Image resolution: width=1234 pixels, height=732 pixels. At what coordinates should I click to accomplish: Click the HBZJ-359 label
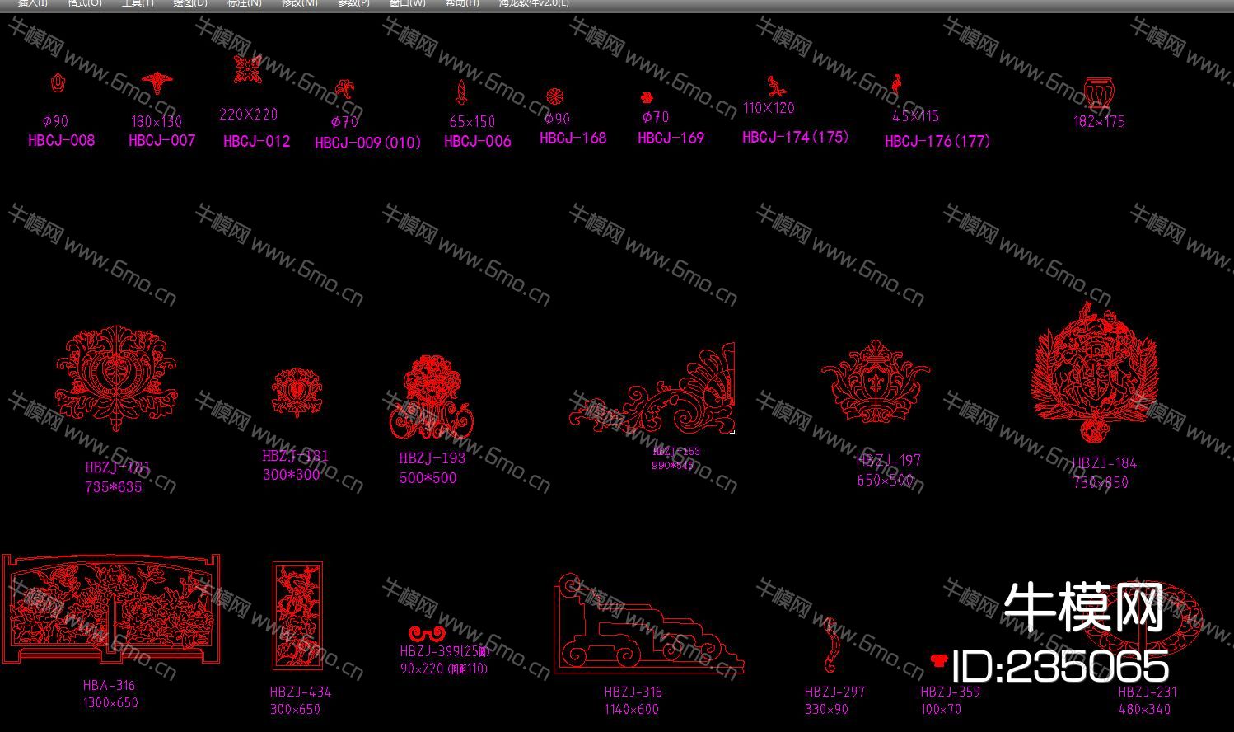[x=951, y=692]
